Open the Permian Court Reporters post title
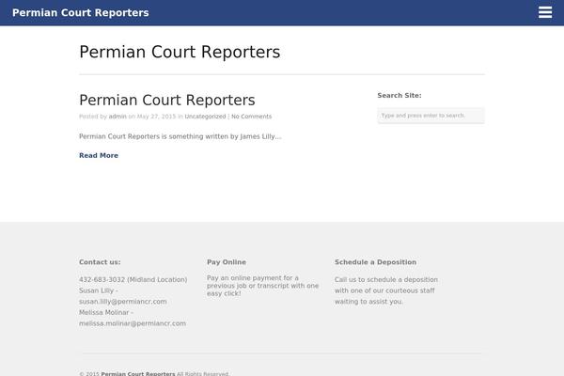The width and height of the screenshot is (564, 376). coord(167,100)
